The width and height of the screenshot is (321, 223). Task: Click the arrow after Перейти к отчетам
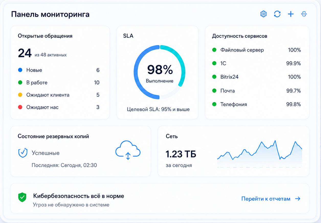pos(298,199)
